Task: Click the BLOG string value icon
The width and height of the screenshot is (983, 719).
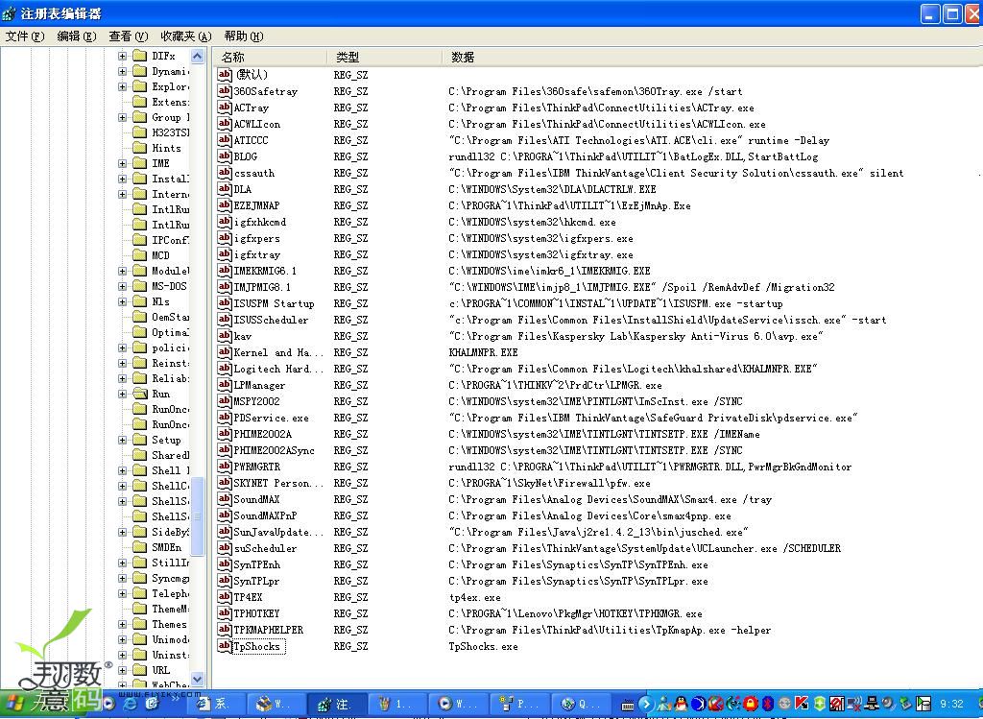Action: coord(225,156)
